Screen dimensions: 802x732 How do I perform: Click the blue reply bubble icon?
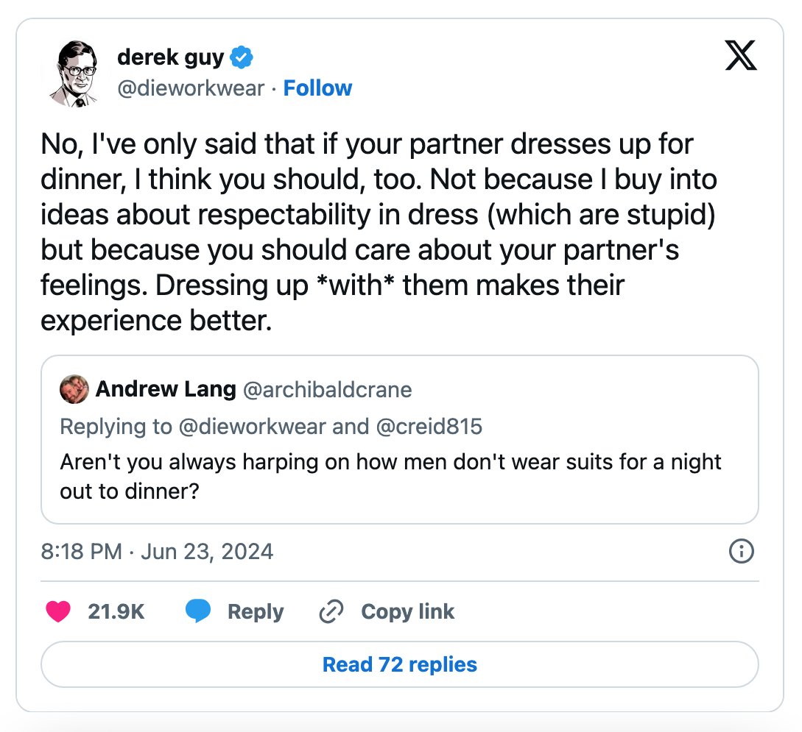pos(198,611)
